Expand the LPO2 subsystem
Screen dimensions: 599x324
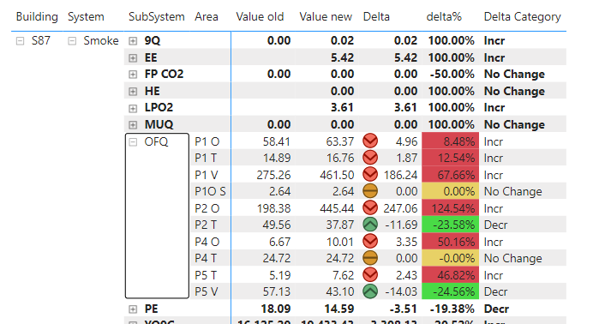[133, 109]
